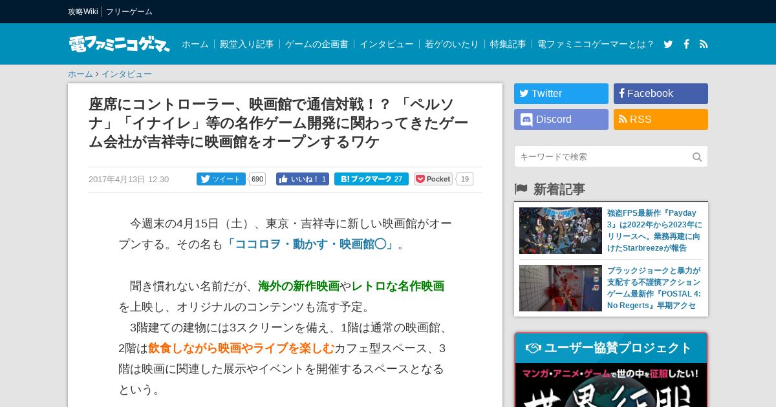The height and width of the screenshot is (407, 776).
Task: Open the Payday 3 news headline link
Action: 654,231
